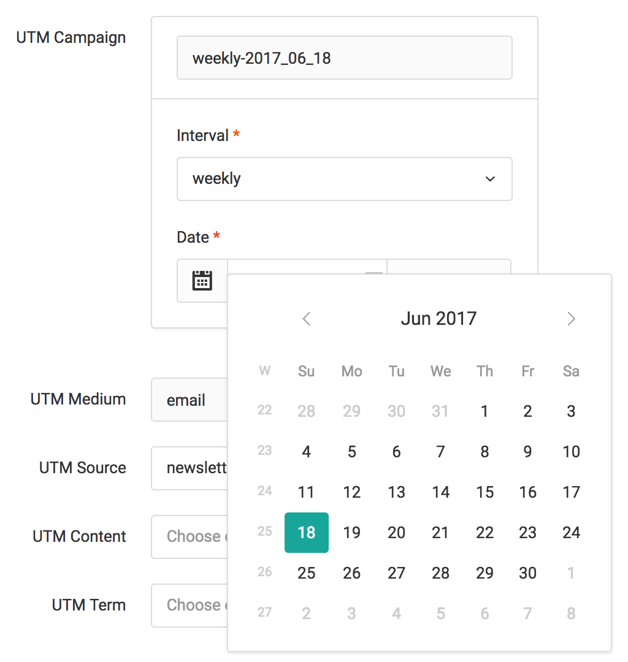The height and width of the screenshot is (662, 628).
Task: Select June 30 in the date picker
Action: [527, 573]
